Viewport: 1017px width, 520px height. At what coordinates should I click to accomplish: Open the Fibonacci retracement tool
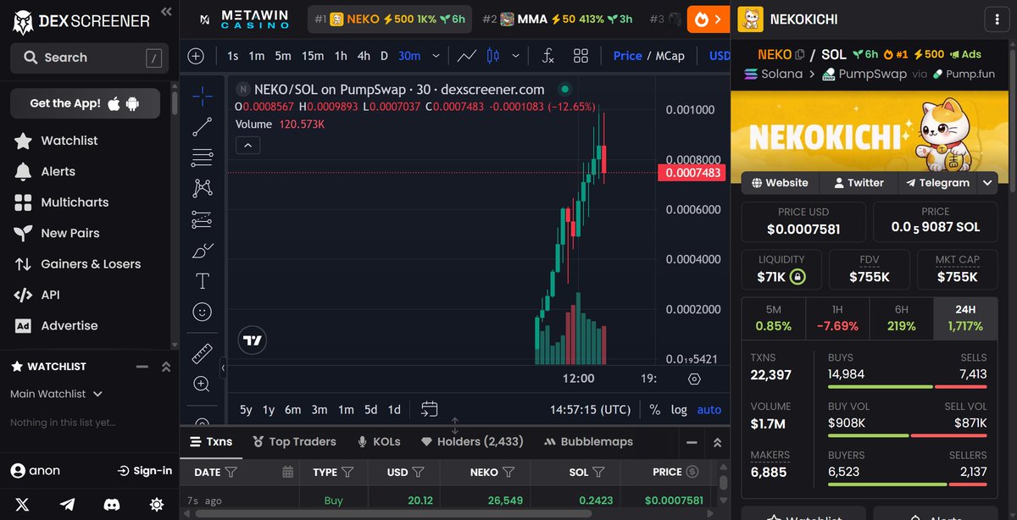(x=202, y=158)
